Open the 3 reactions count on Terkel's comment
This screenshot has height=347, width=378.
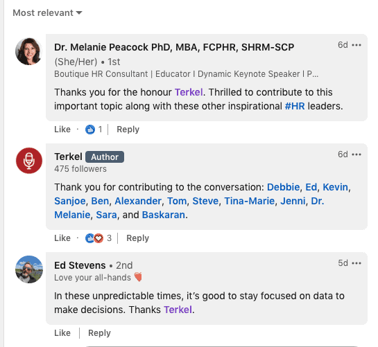click(109, 238)
